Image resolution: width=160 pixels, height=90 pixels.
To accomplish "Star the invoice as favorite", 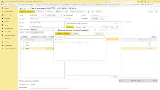I will pos(28,8).
